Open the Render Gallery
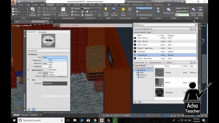 point(200,12)
